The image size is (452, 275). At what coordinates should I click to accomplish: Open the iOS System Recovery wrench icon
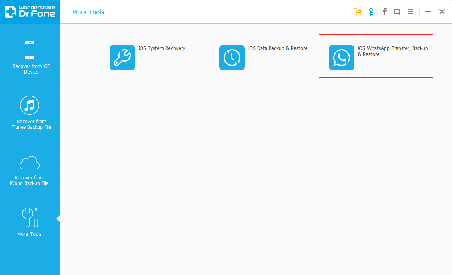(122, 57)
